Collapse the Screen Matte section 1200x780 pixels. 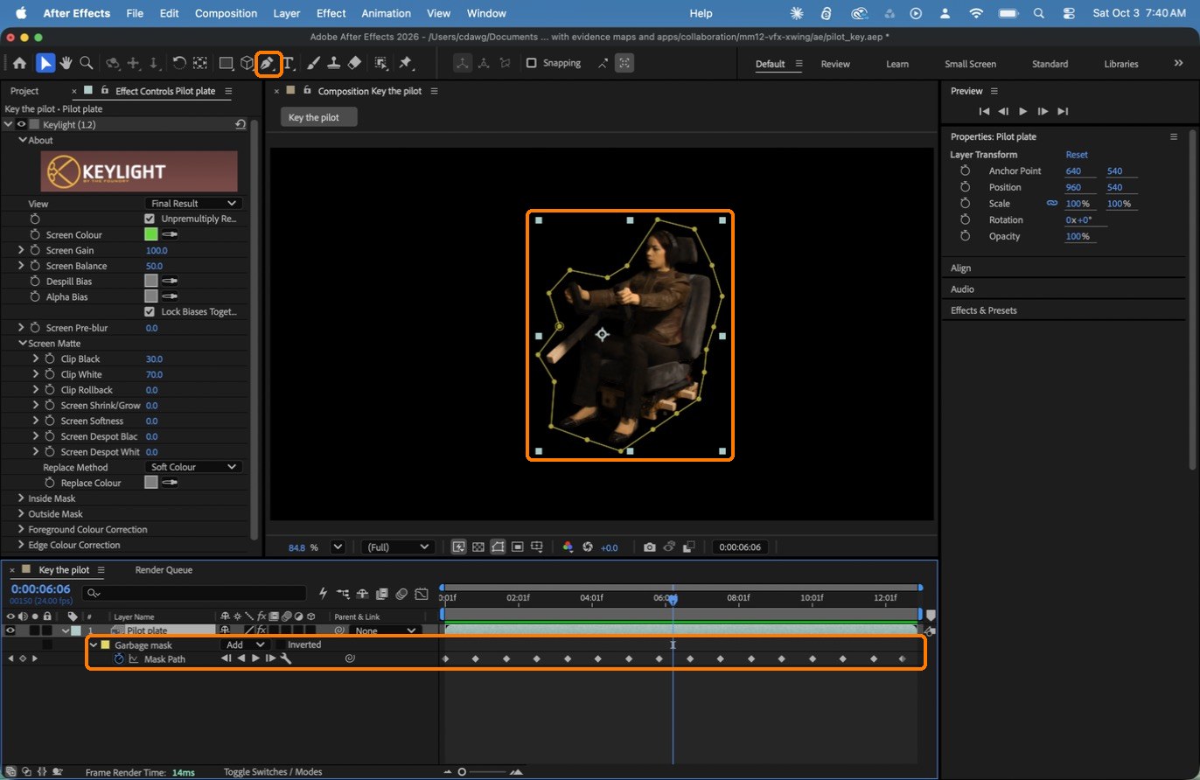(x=21, y=344)
